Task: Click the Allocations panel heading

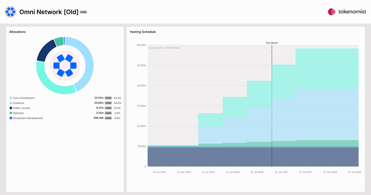Action: point(18,32)
